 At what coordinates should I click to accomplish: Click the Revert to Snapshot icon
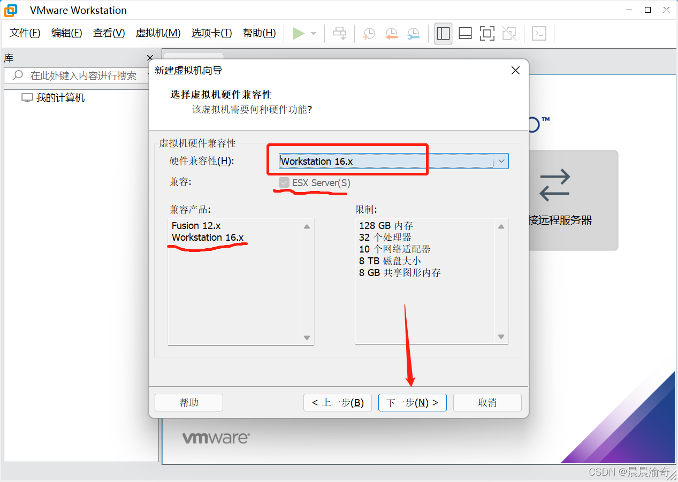[392, 34]
